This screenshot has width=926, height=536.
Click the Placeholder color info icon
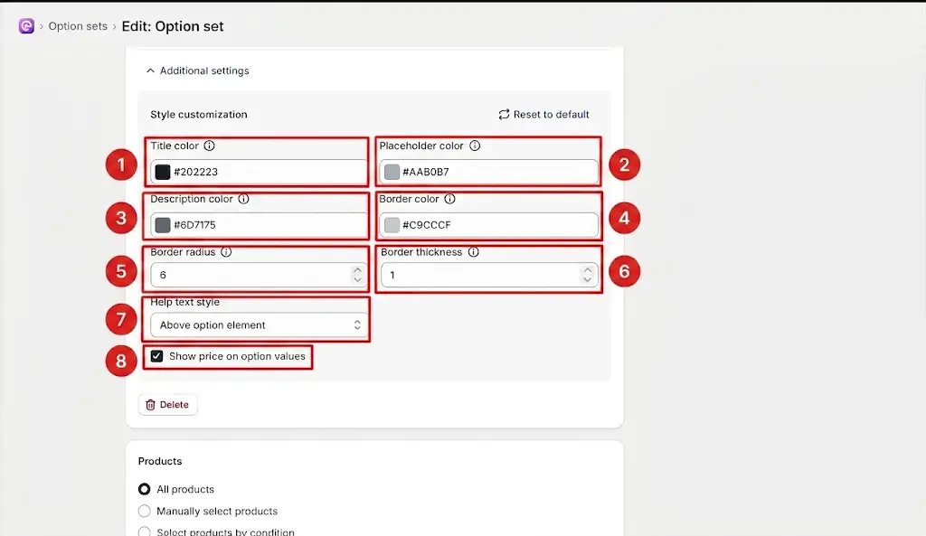[x=475, y=146]
